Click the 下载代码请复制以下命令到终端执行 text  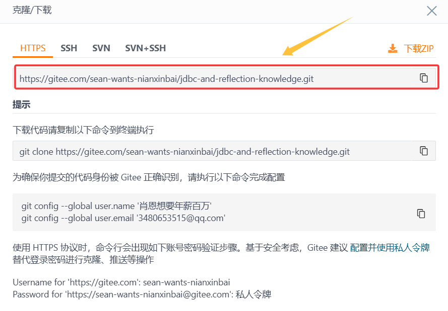coord(84,130)
